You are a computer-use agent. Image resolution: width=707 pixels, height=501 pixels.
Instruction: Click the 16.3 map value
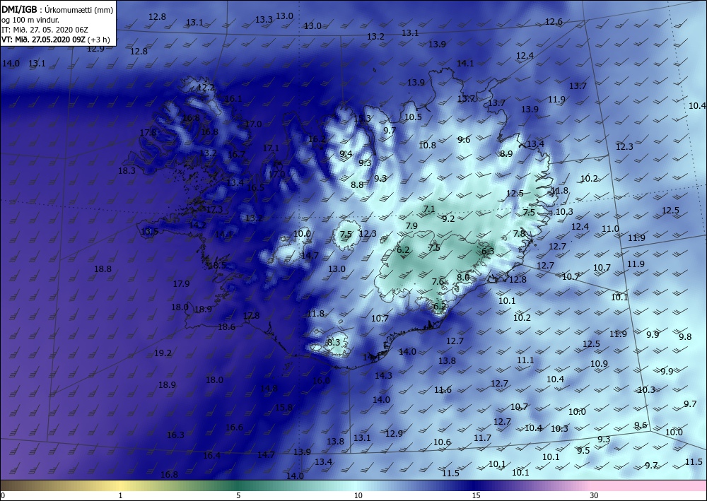(x=175, y=435)
